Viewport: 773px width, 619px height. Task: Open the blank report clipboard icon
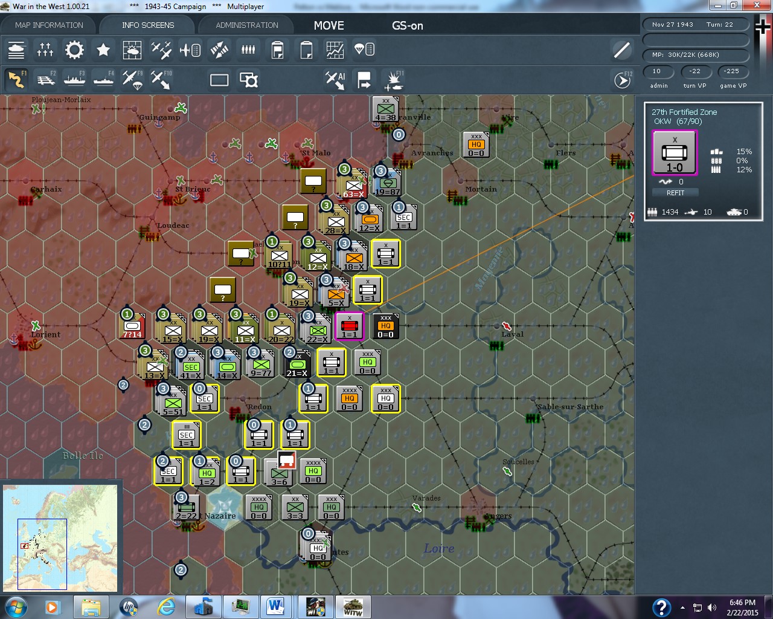[306, 50]
